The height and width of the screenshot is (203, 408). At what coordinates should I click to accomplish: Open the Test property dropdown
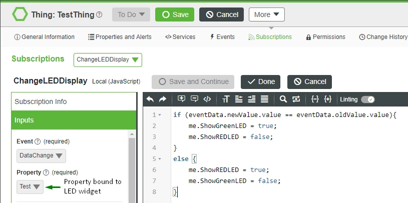[x=30, y=186]
